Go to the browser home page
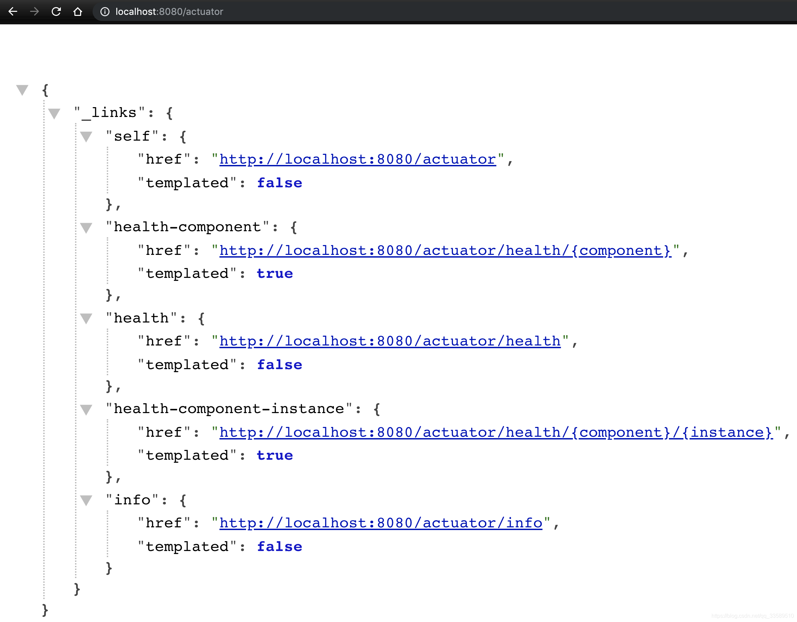Viewport: 797px width, 622px height. point(77,12)
